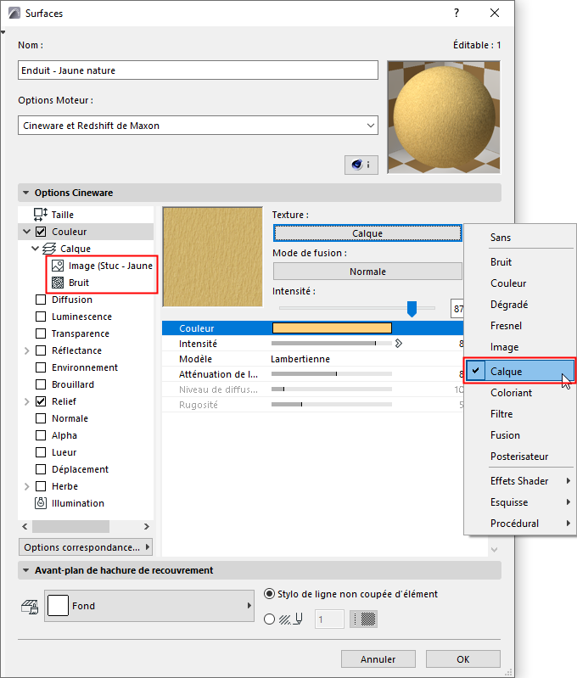Choose Sans in the texture menu

click(x=520, y=238)
